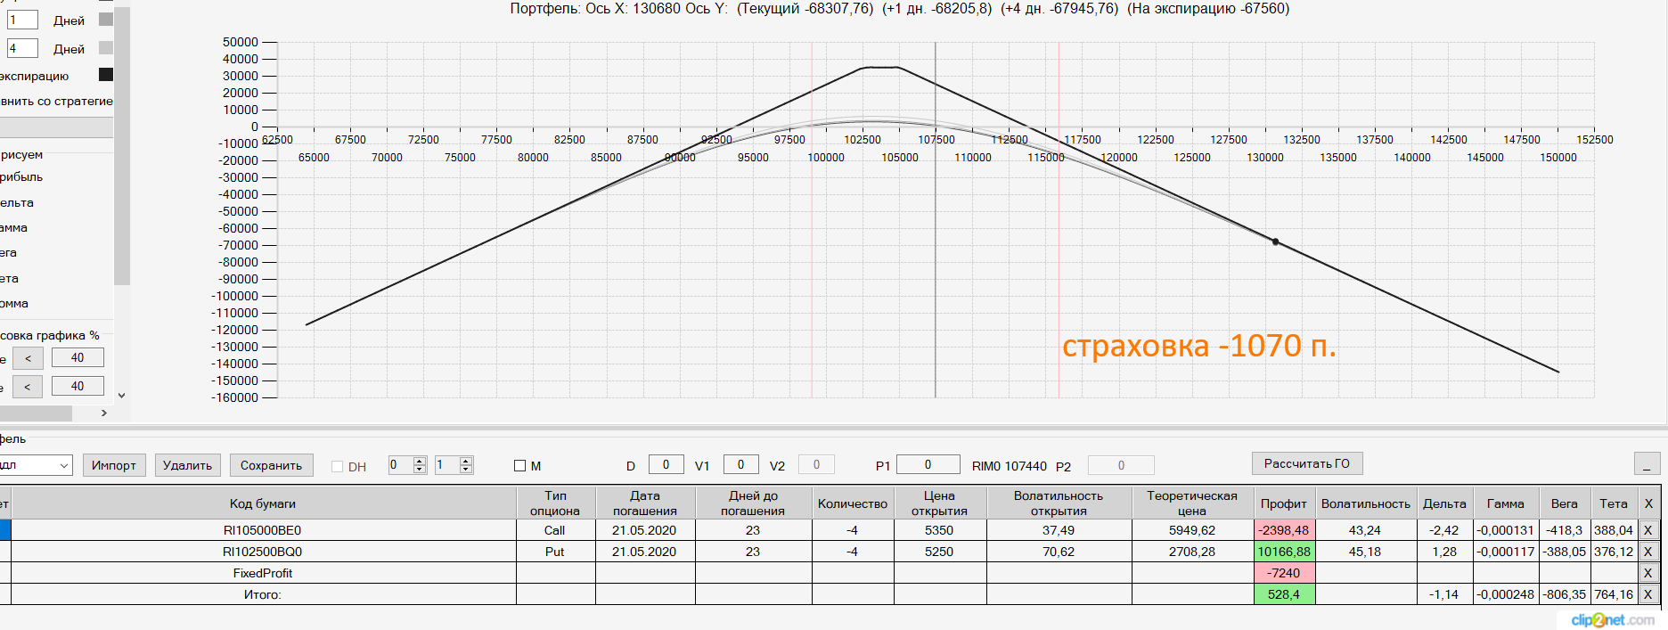
Task: Select row via blue selector cell of RI105000BE0
Action: [5, 530]
